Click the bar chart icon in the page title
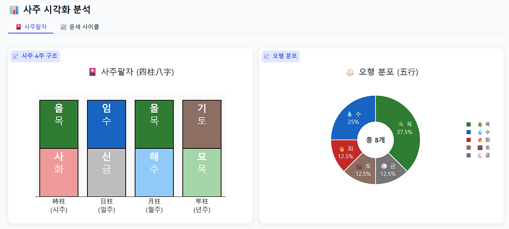 14,10
